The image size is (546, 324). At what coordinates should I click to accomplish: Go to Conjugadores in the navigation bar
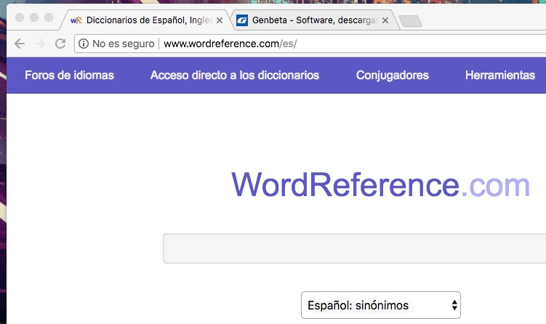coord(392,76)
